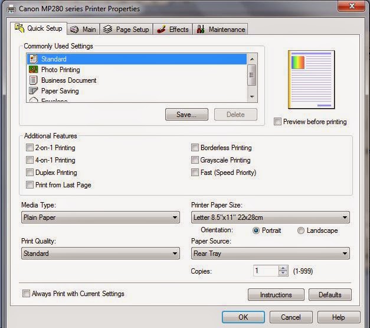Click the Copies number field

pos(266,271)
